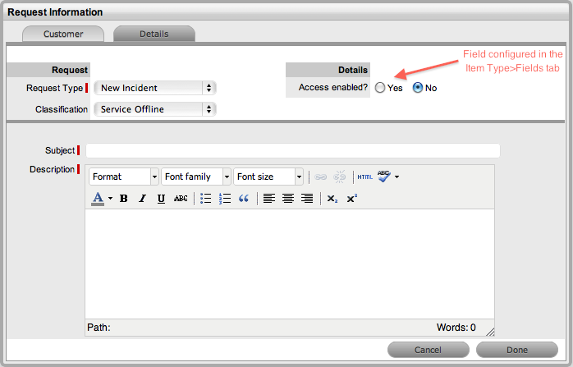Screen dimensions: 573x367
Task: Underline the selected description text
Action: [x=161, y=199]
